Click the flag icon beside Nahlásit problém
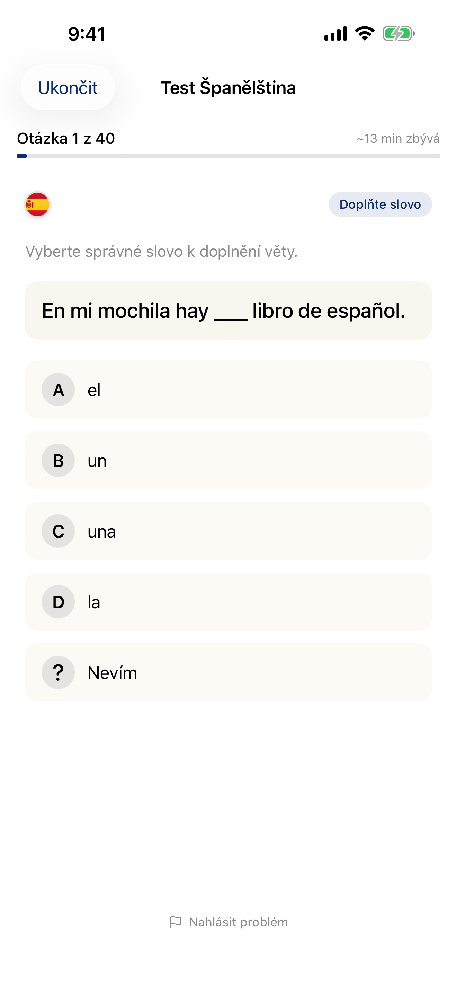 [176, 922]
